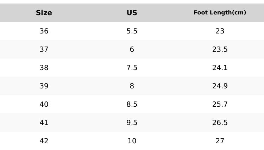
Task: Select US size 10 cell
Action: pos(132,141)
